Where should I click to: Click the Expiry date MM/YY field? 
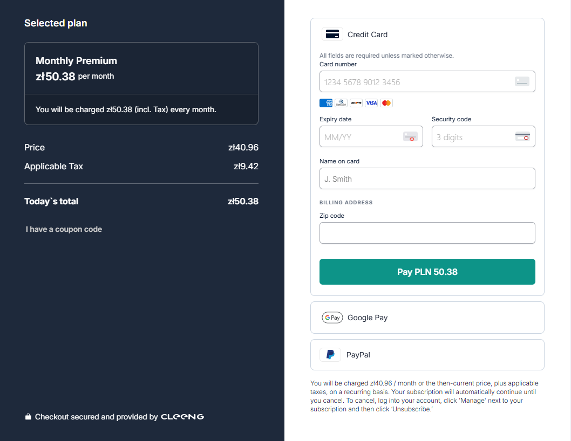pos(362,137)
